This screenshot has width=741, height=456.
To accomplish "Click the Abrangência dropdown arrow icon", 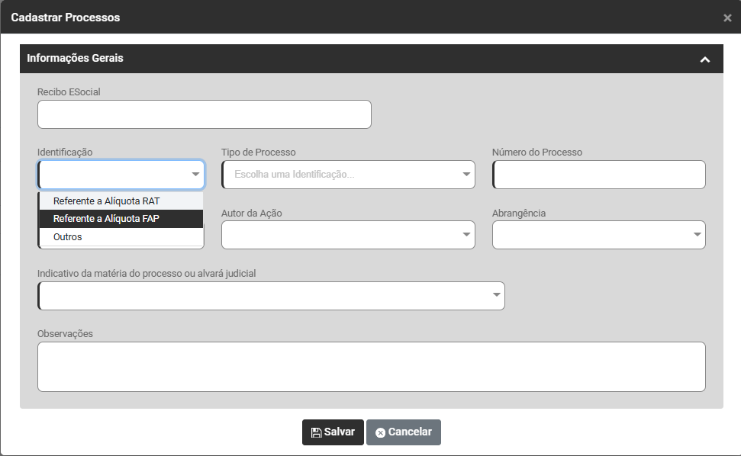I will [x=697, y=235].
